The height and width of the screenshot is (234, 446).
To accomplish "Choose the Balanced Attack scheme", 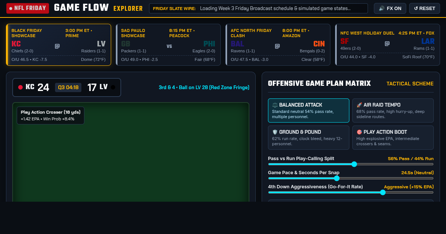I will pyautogui.click(x=308, y=110).
